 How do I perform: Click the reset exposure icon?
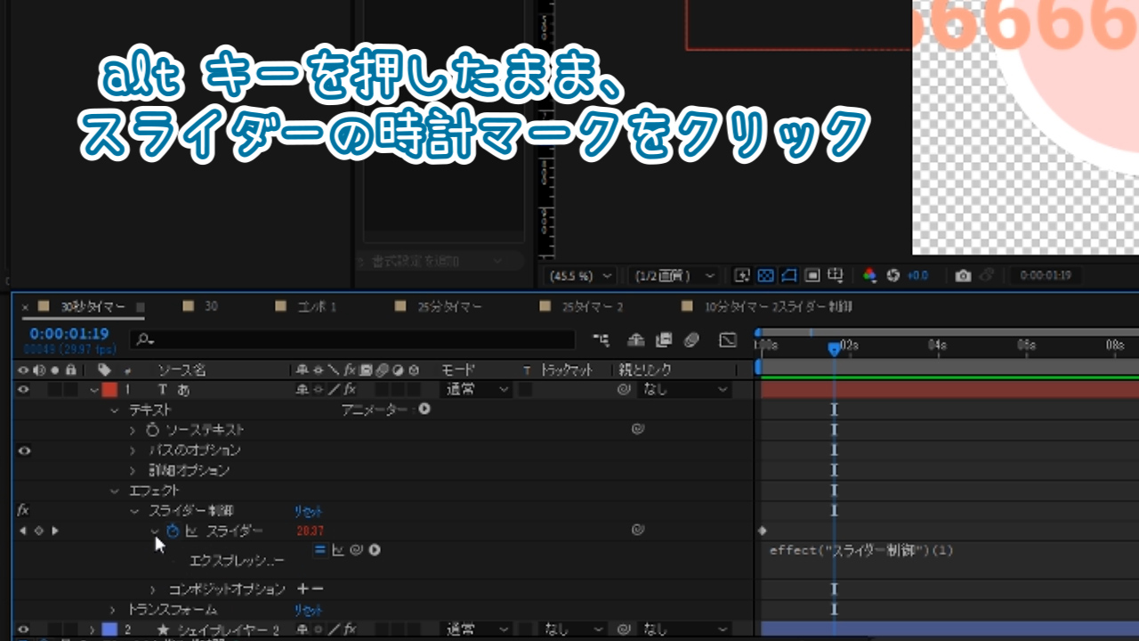click(x=893, y=276)
